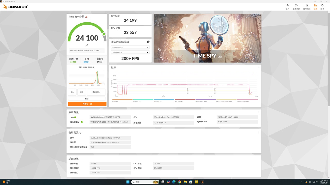Toggle the CPU 溫度 legend series
This screenshot has width=330, height=185.
click(143, 101)
